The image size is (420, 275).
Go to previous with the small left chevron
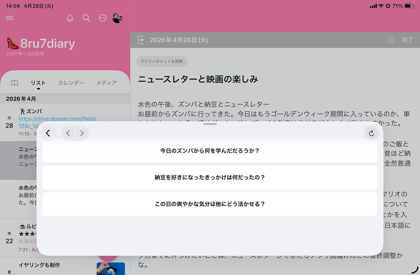(68, 133)
